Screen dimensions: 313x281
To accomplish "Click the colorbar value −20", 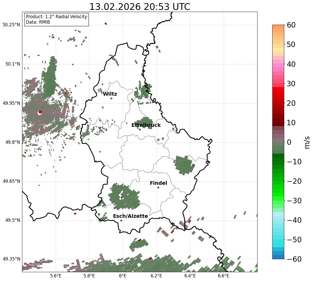I will (294, 181).
